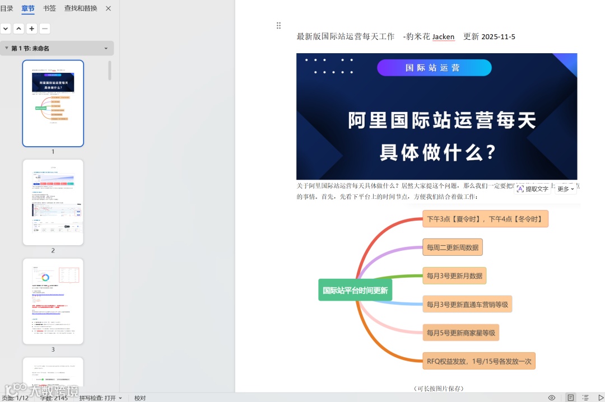Open the 更多 dropdown on image
The image size is (605, 402).
click(566, 189)
